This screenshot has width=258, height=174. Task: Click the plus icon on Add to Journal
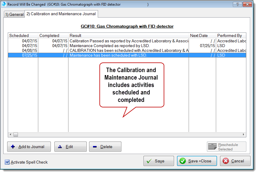[x=13, y=147]
